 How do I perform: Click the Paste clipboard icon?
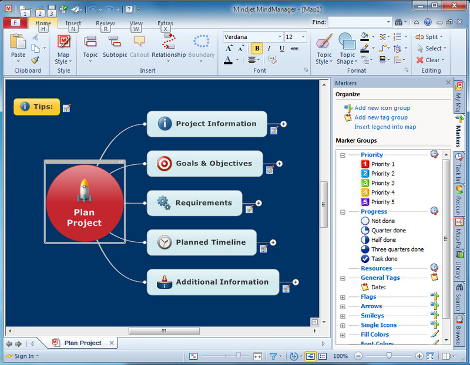point(18,42)
